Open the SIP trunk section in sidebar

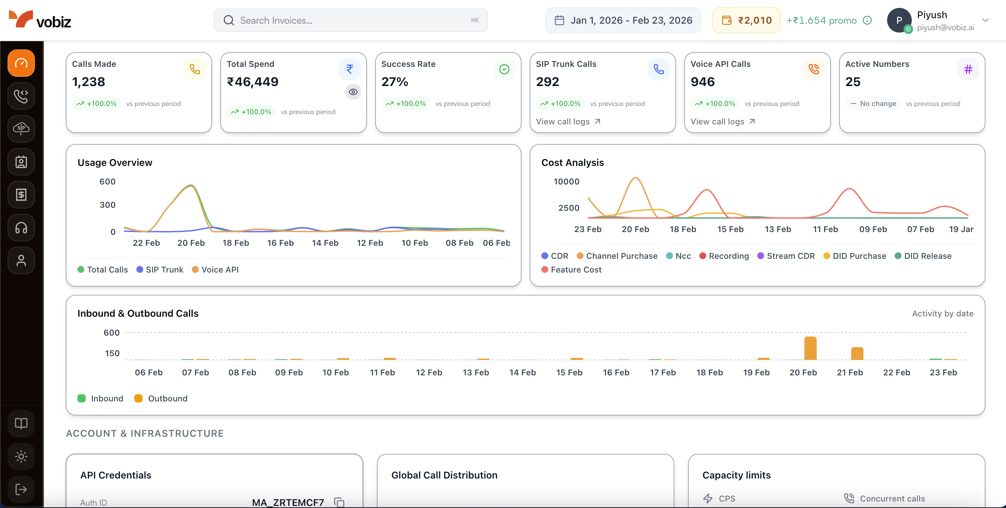[21, 129]
